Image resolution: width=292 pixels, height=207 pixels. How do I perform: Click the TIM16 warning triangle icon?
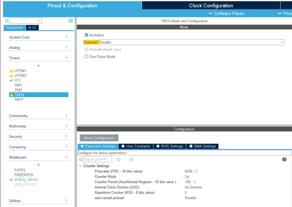pyautogui.click(x=12, y=95)
